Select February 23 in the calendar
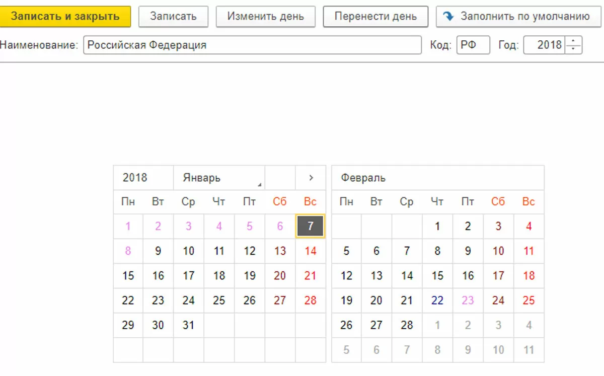Screen dimensions: 604x376 [x=468, y=300]
